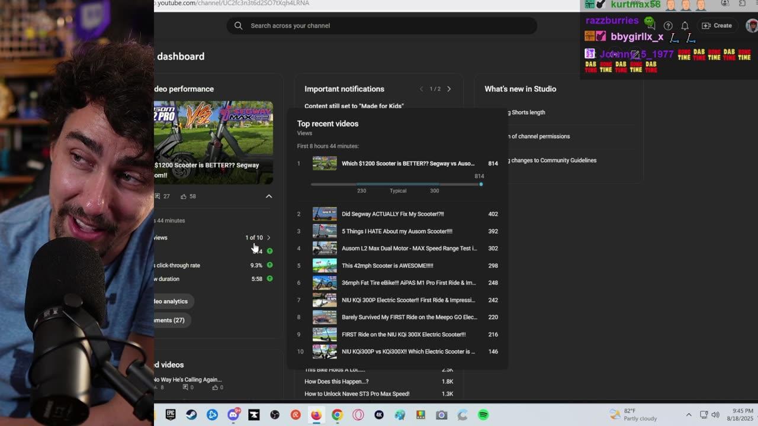Focus the Search across your channel field
The width and height of the screenshot is (758, 426).
coord(382,25)
